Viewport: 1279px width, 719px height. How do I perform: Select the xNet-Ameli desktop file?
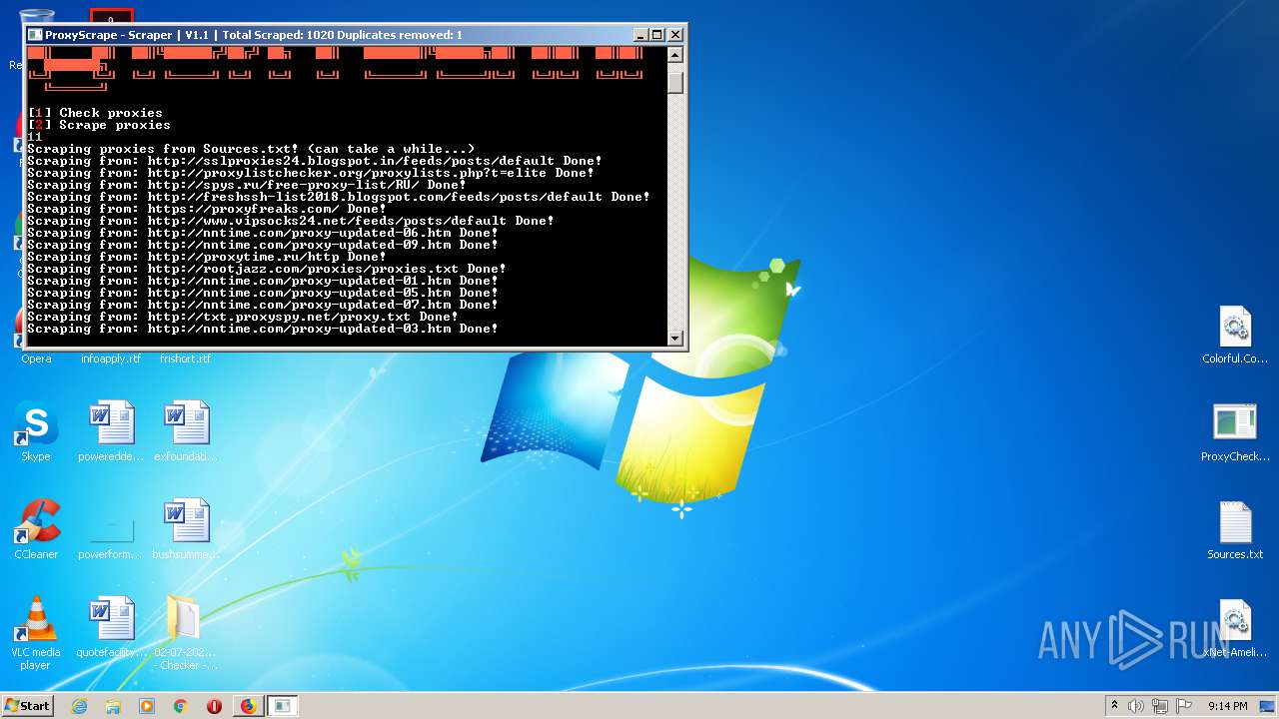(x=1235, y=628)
